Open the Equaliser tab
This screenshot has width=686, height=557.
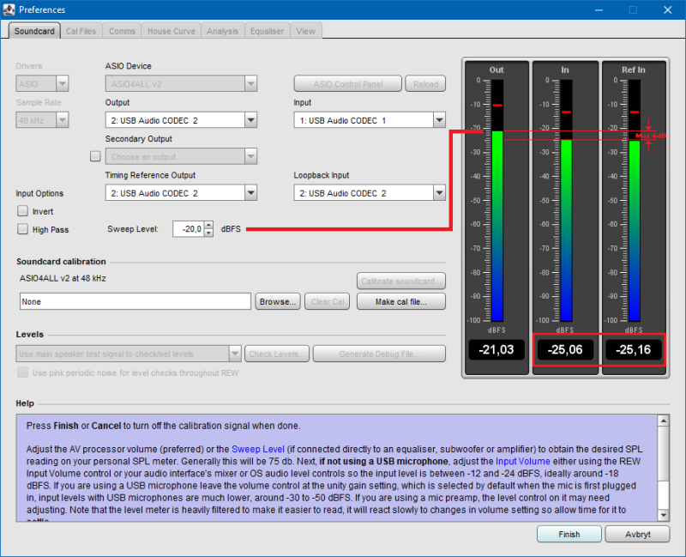pos(267,31)
